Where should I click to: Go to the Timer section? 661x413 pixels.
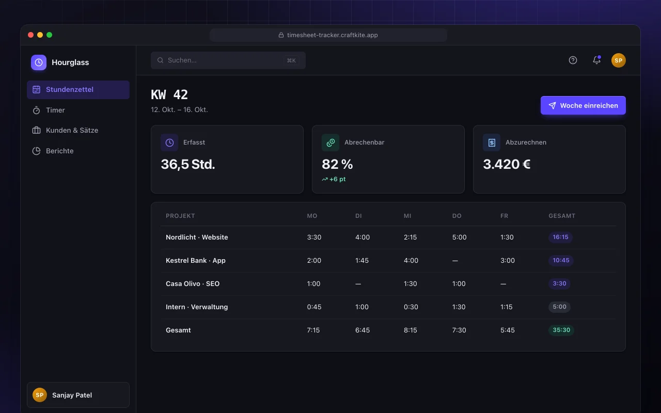click(x=78, y=110)
